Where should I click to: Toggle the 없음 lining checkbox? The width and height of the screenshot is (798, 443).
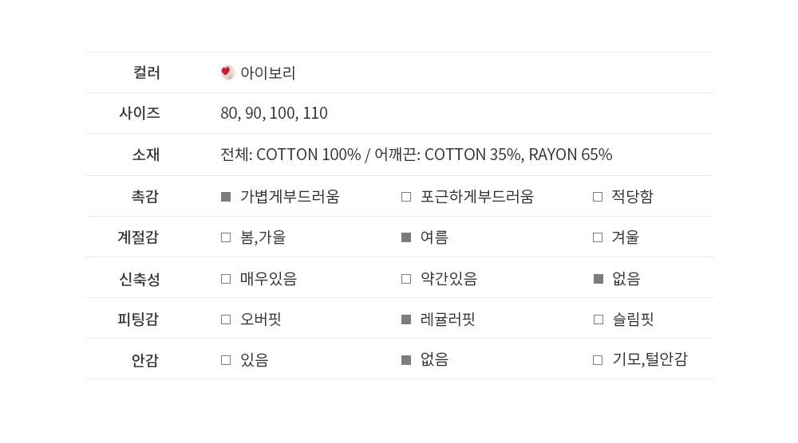pos(406,360)
